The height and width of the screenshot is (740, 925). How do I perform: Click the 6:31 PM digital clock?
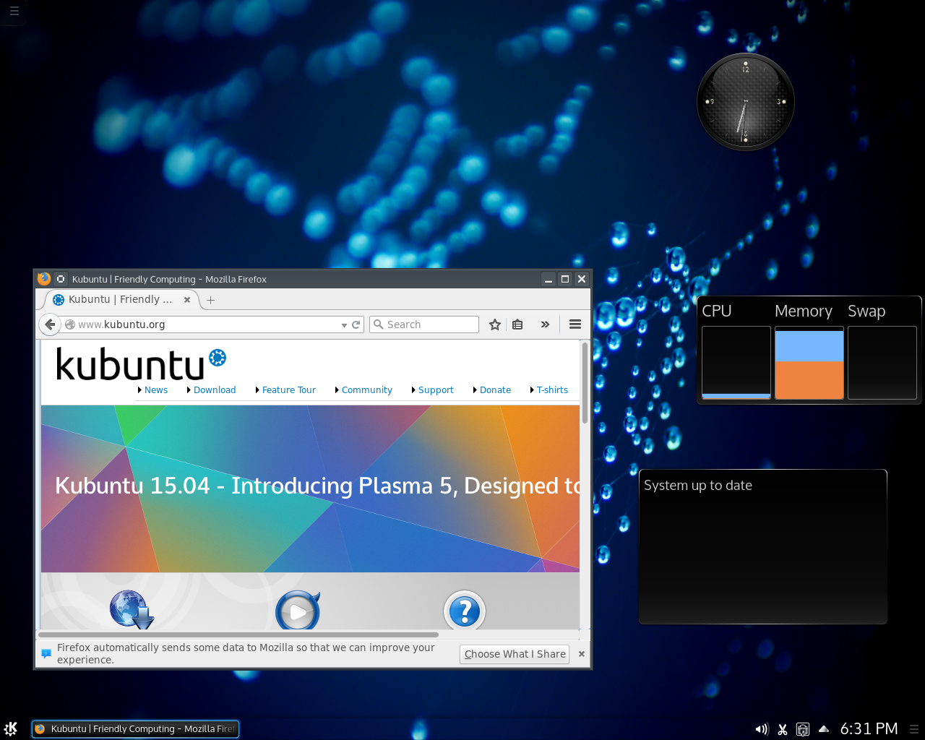pyautogui.click(x=869, y=728)
